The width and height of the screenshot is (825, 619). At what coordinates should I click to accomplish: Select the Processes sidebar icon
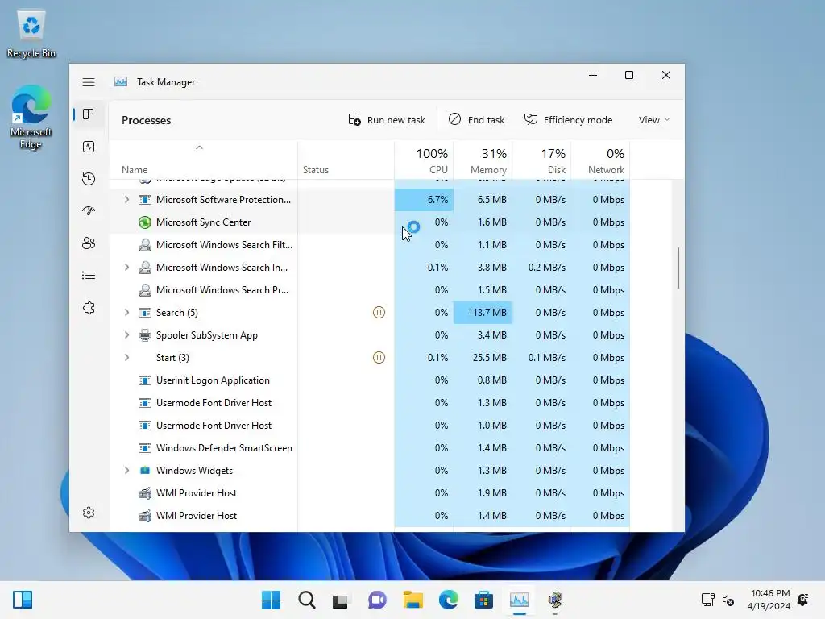click(89, 114)
